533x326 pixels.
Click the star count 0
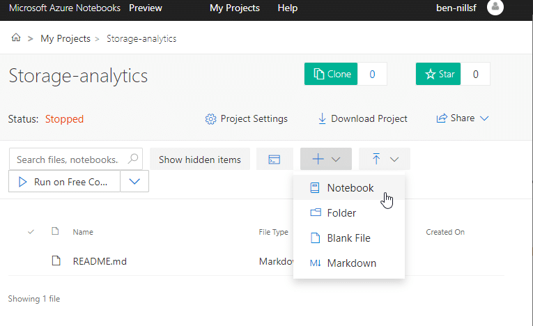click(476, 74)
